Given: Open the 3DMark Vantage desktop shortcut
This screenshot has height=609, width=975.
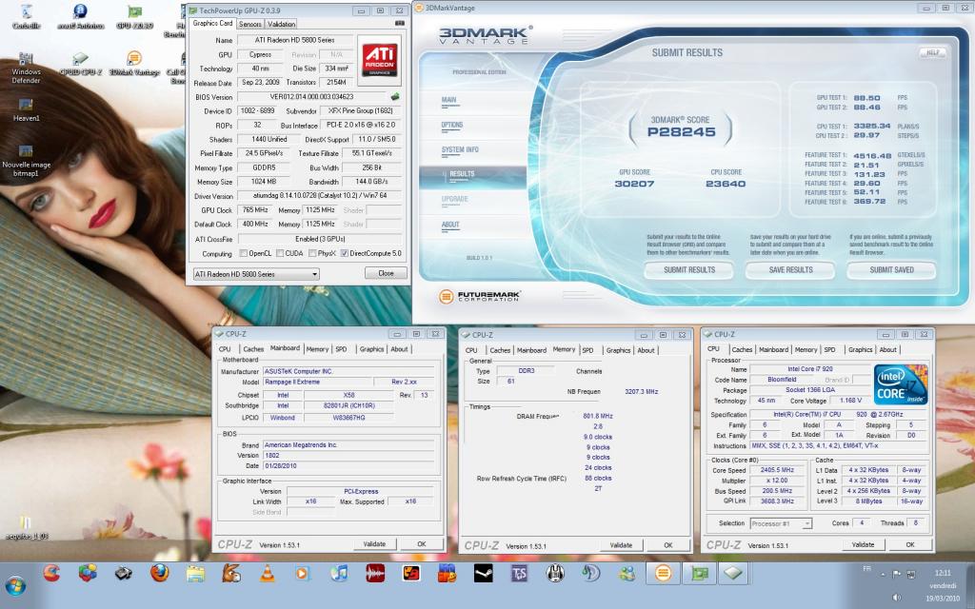Looking at the screenshot, I should coord(134,64).
